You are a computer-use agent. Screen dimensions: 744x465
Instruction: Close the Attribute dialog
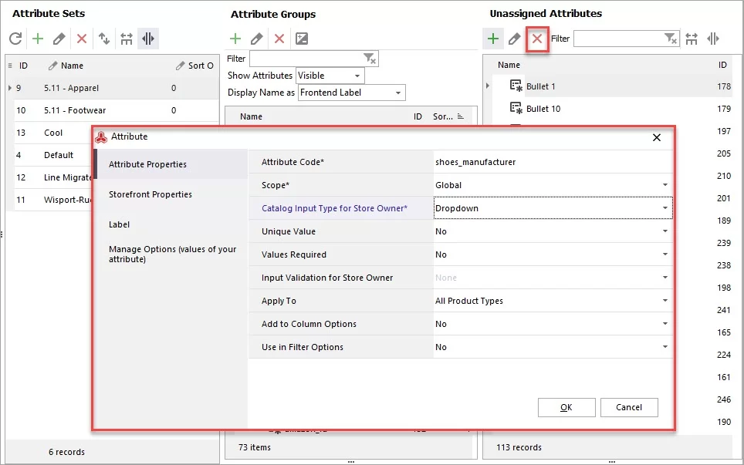tap(657, 137)
